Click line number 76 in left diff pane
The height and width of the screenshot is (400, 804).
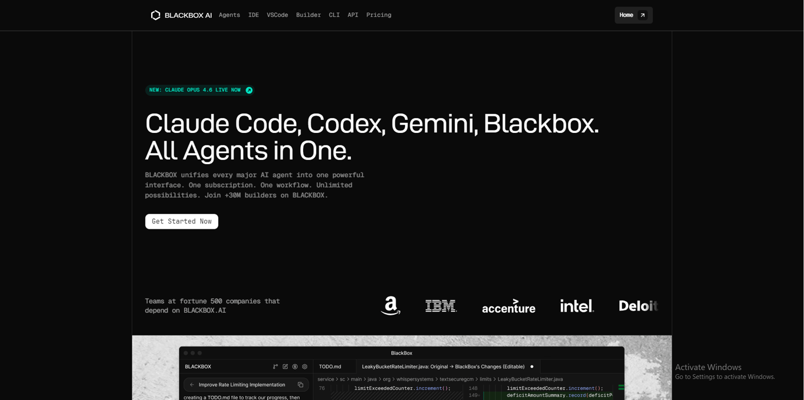point(321,388)
